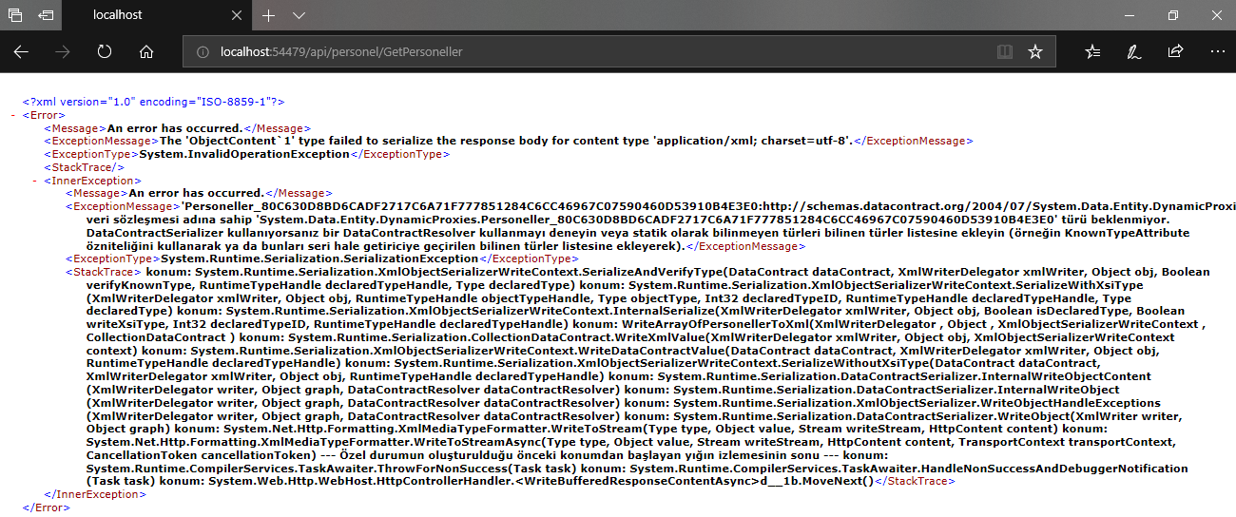Viewport: 1236px width, 517px height.
Task: Click the address bar URL field
Action: [570, 51]
